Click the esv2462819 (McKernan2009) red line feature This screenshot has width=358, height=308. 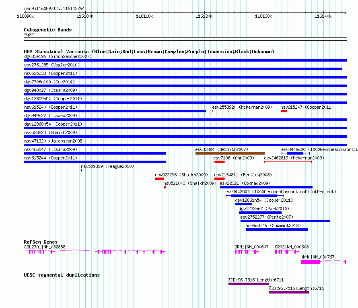point(288,162)
